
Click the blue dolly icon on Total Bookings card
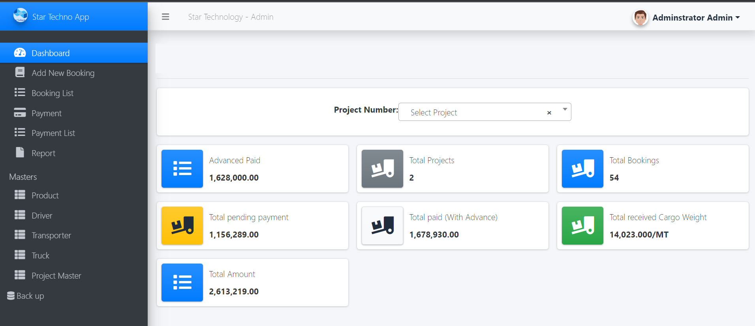(x=582, y=169)
